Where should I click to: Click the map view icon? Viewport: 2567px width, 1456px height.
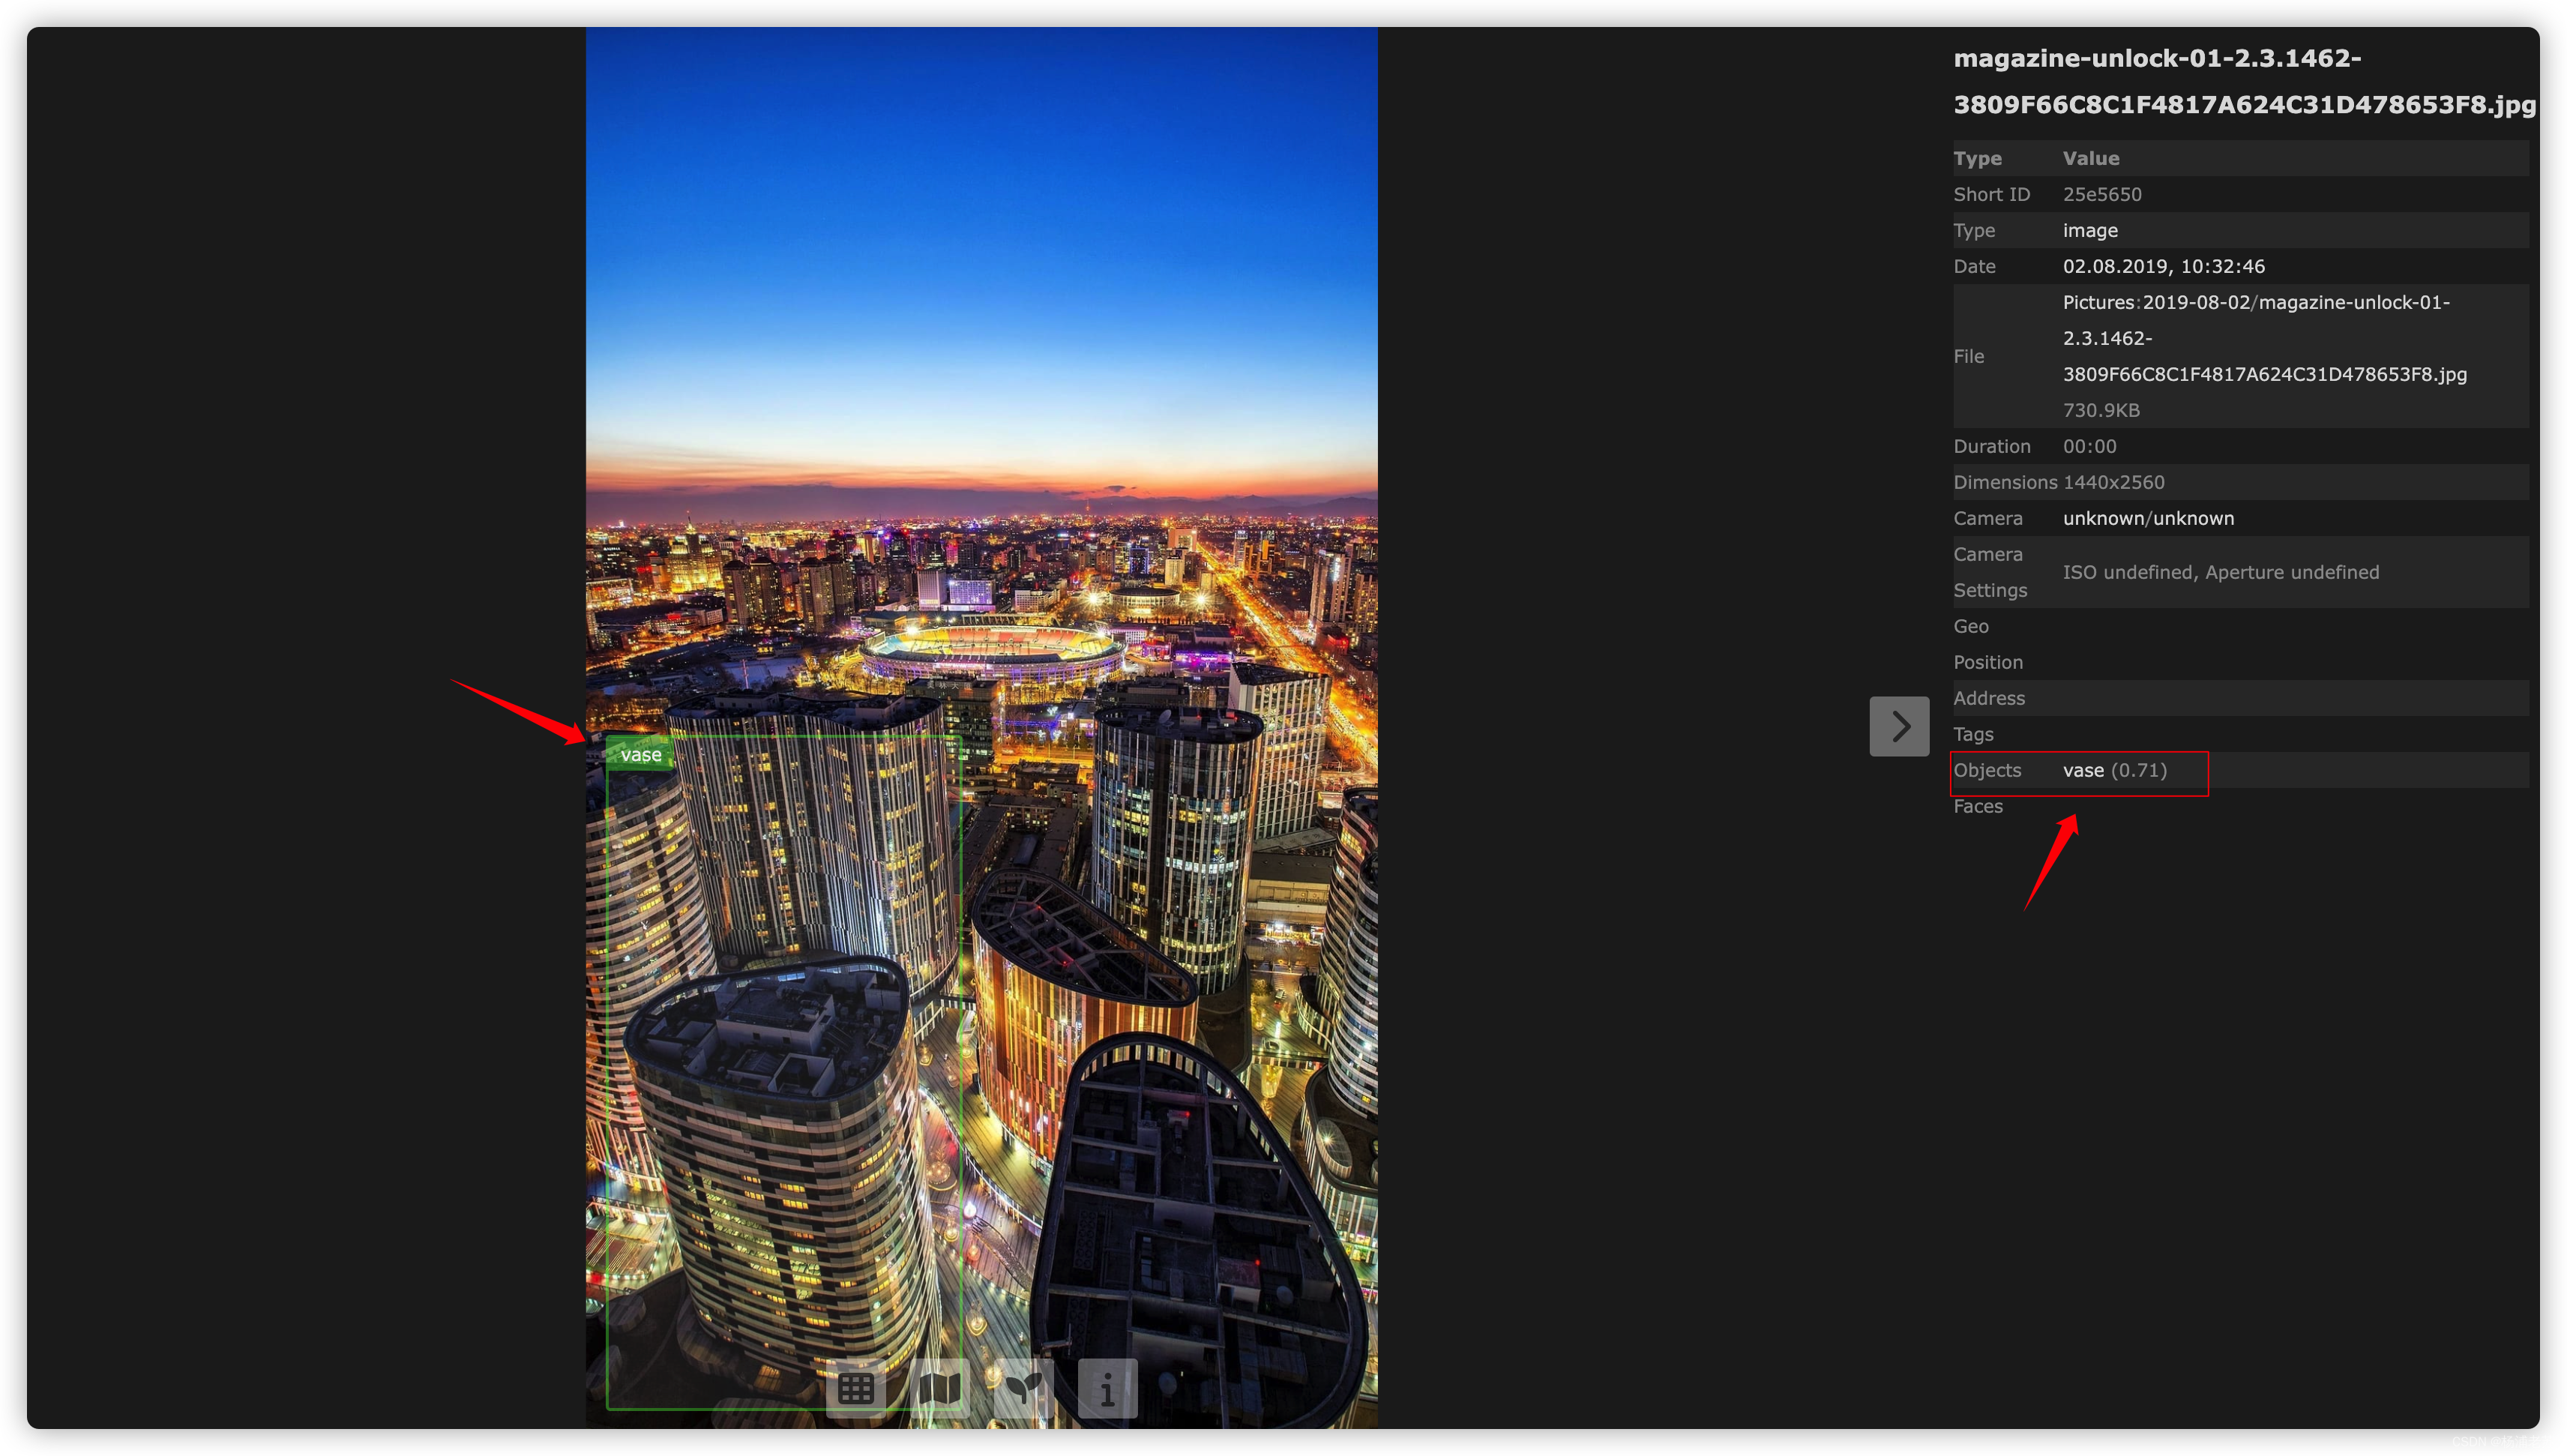tap(939, 1388)
